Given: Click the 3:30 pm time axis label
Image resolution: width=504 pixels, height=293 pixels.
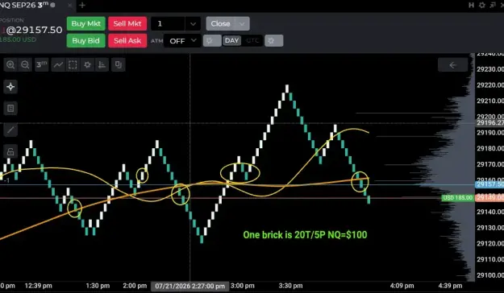Looking at the screenshot, I should (290, 286).
